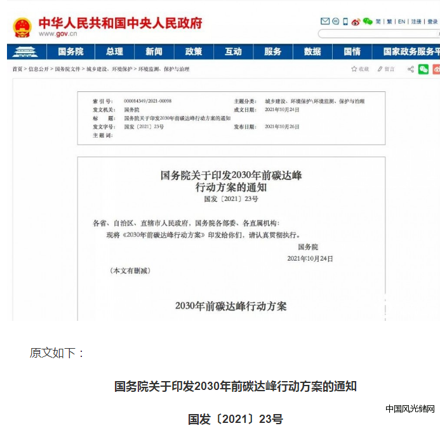Click the mail envelope icon in header
This screenshot has height=428, width=440.
point(324,22)
